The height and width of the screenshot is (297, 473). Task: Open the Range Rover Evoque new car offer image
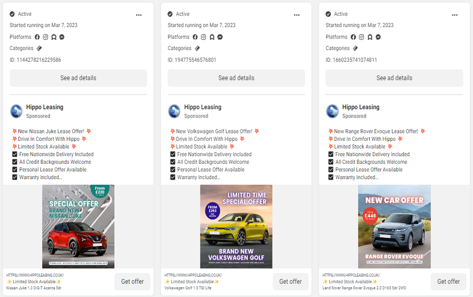394,227
